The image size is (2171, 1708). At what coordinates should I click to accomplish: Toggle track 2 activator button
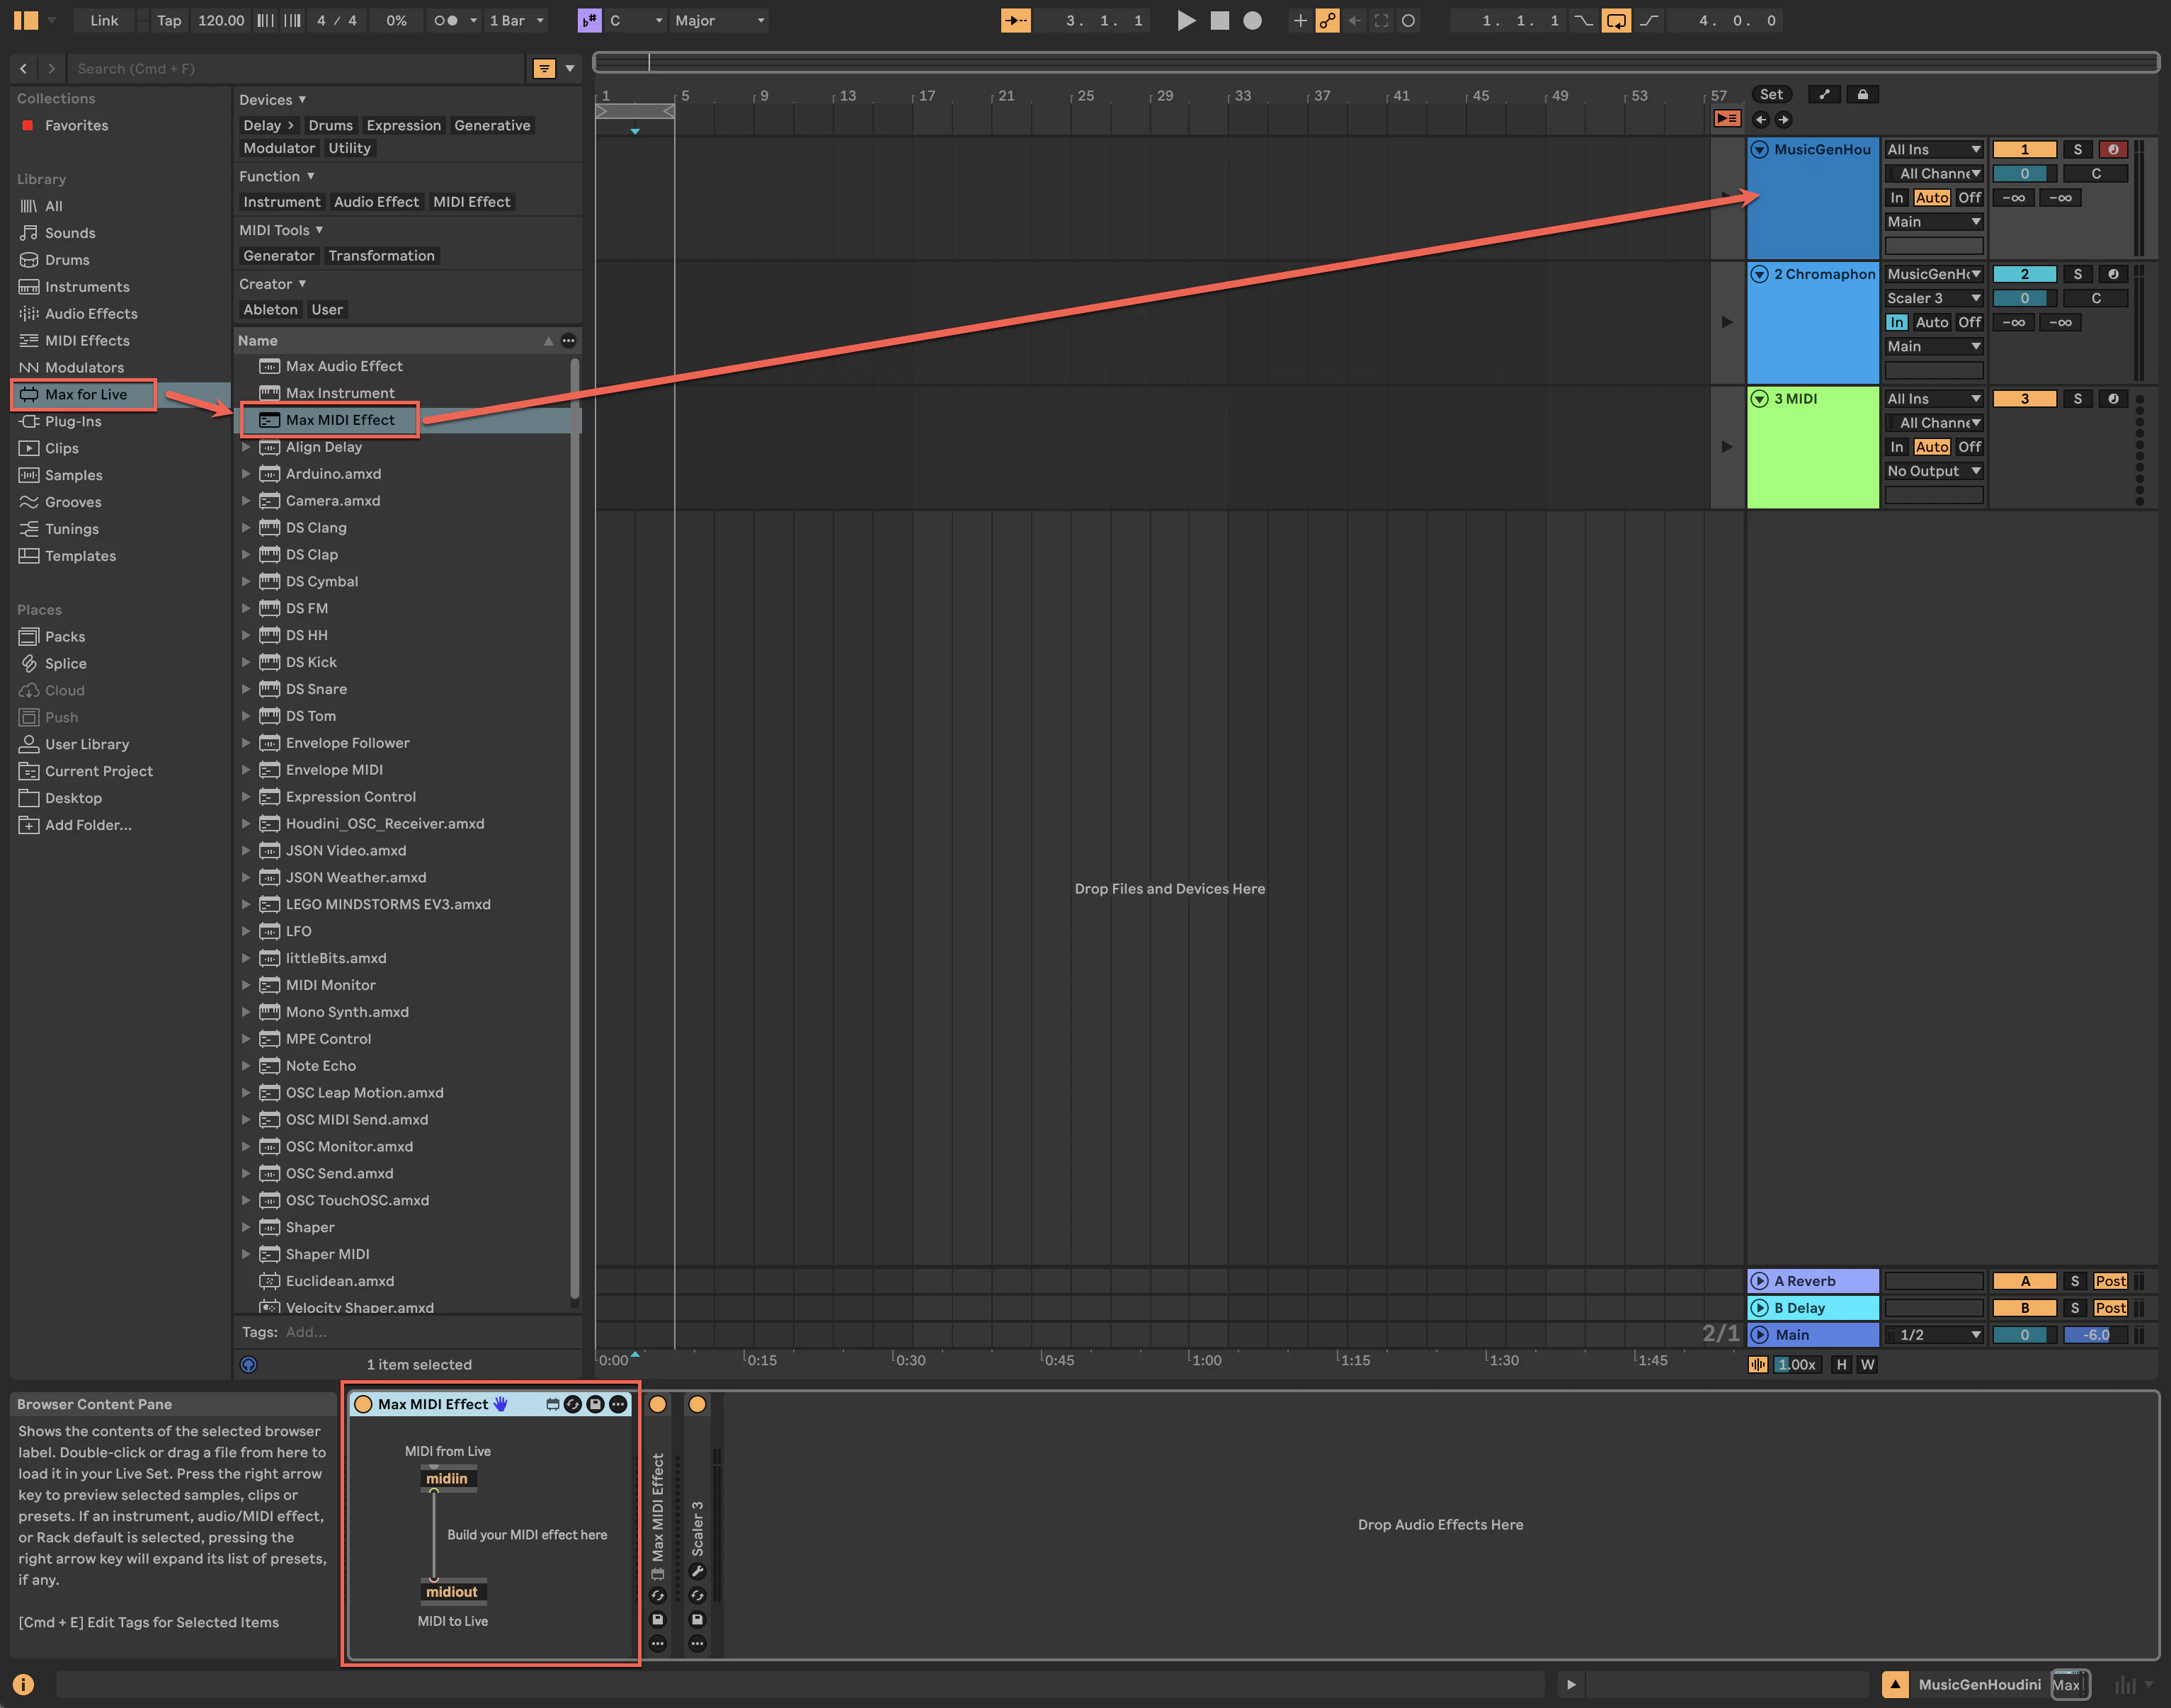[2024, 274]
